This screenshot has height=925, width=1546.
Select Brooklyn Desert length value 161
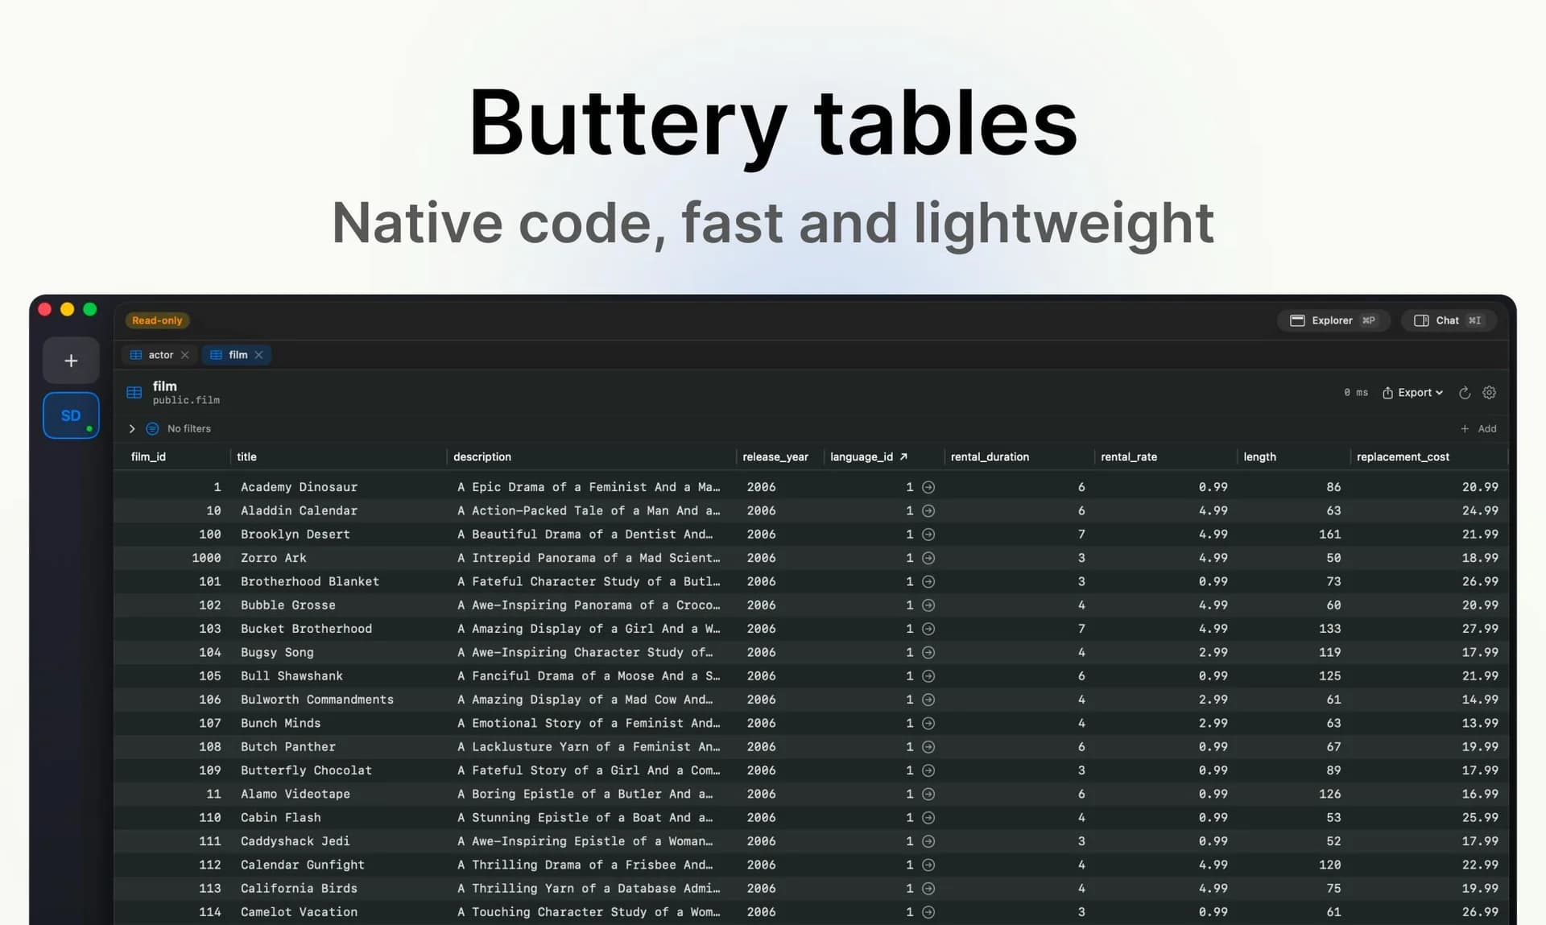pos(1329,535)
